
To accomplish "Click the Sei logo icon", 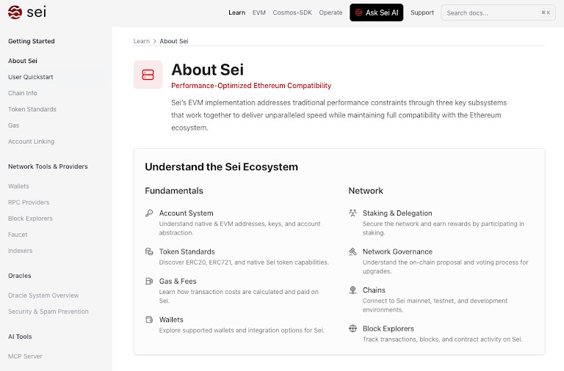I will pyautogui.click(x=15, y=12).
